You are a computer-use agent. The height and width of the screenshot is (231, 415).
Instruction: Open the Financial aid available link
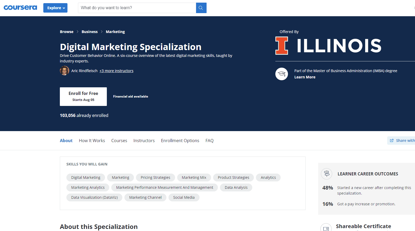130,96
